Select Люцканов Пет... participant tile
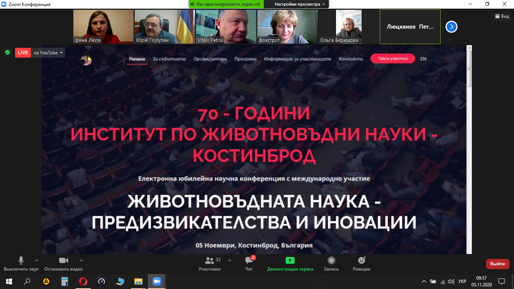The width and height of the screenshot is (514, 289). click(x=410, y=27)
